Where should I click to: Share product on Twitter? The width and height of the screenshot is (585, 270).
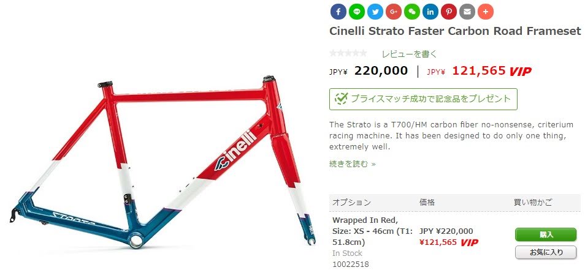point(375,12)
